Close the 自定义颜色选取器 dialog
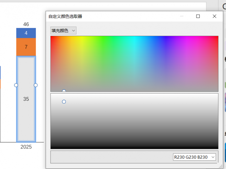The height and width of the screenshot is (169, 226). point(214,16)
